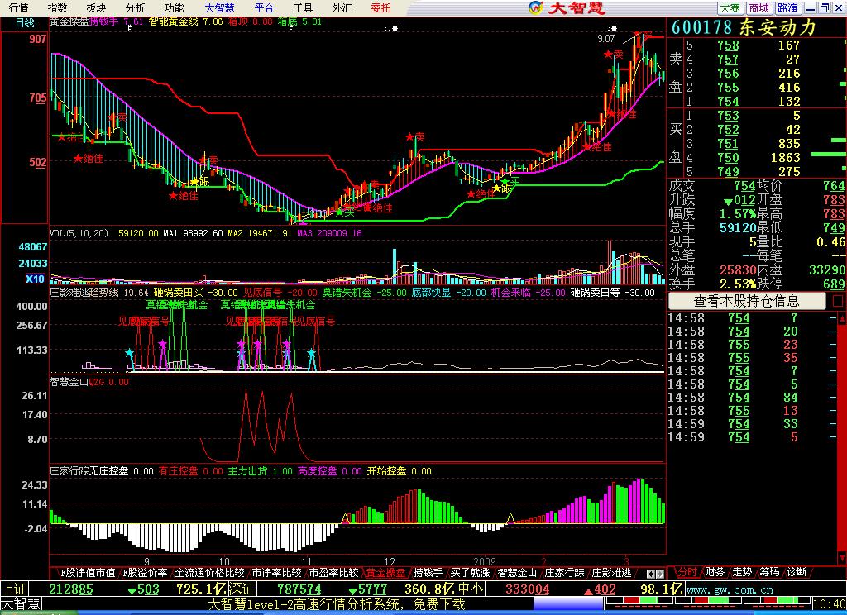Open the 行情 menu
Viewport: 847px width, 615px height.
coord(19,8)
